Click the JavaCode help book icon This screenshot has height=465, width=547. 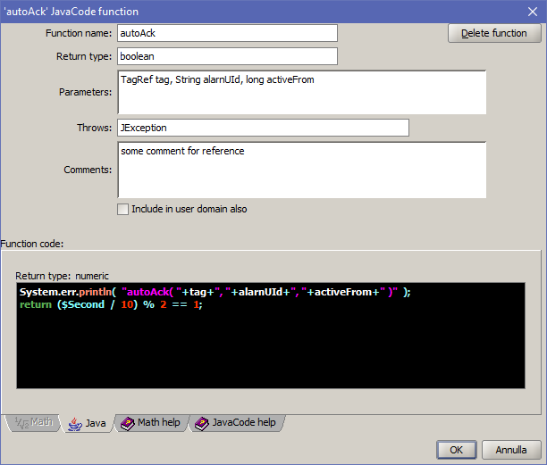click(202, 424)
